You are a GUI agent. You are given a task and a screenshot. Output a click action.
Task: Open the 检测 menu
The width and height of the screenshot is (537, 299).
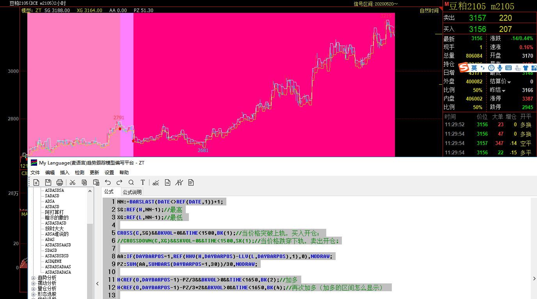click(80, 173)
